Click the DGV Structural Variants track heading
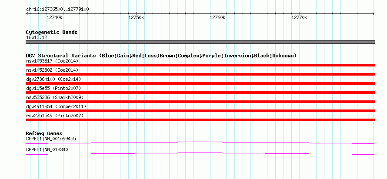Image resolution: width=387 pixels, height=179 pixels. 161,56
